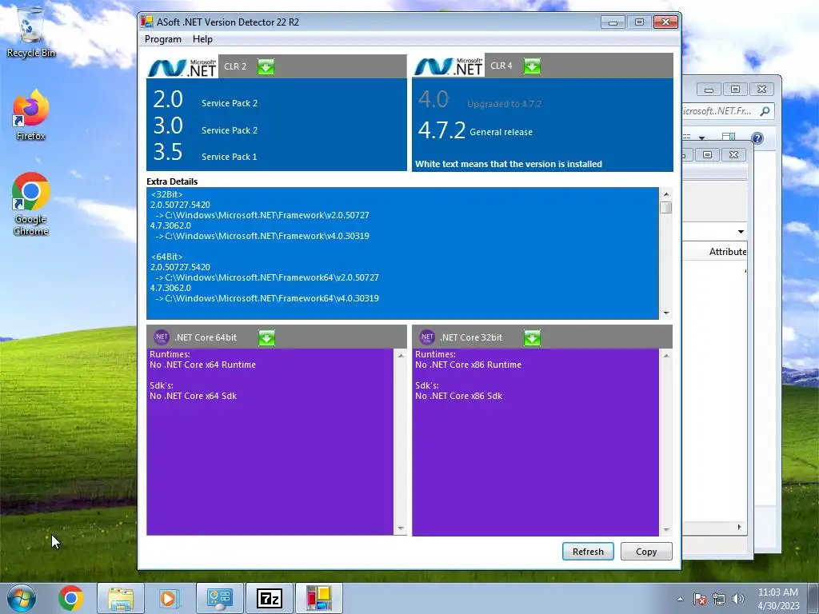Screen dimensions: 819x614
Task: Select the Google Chrome desktop shortcut
Action: coord(31,204)
